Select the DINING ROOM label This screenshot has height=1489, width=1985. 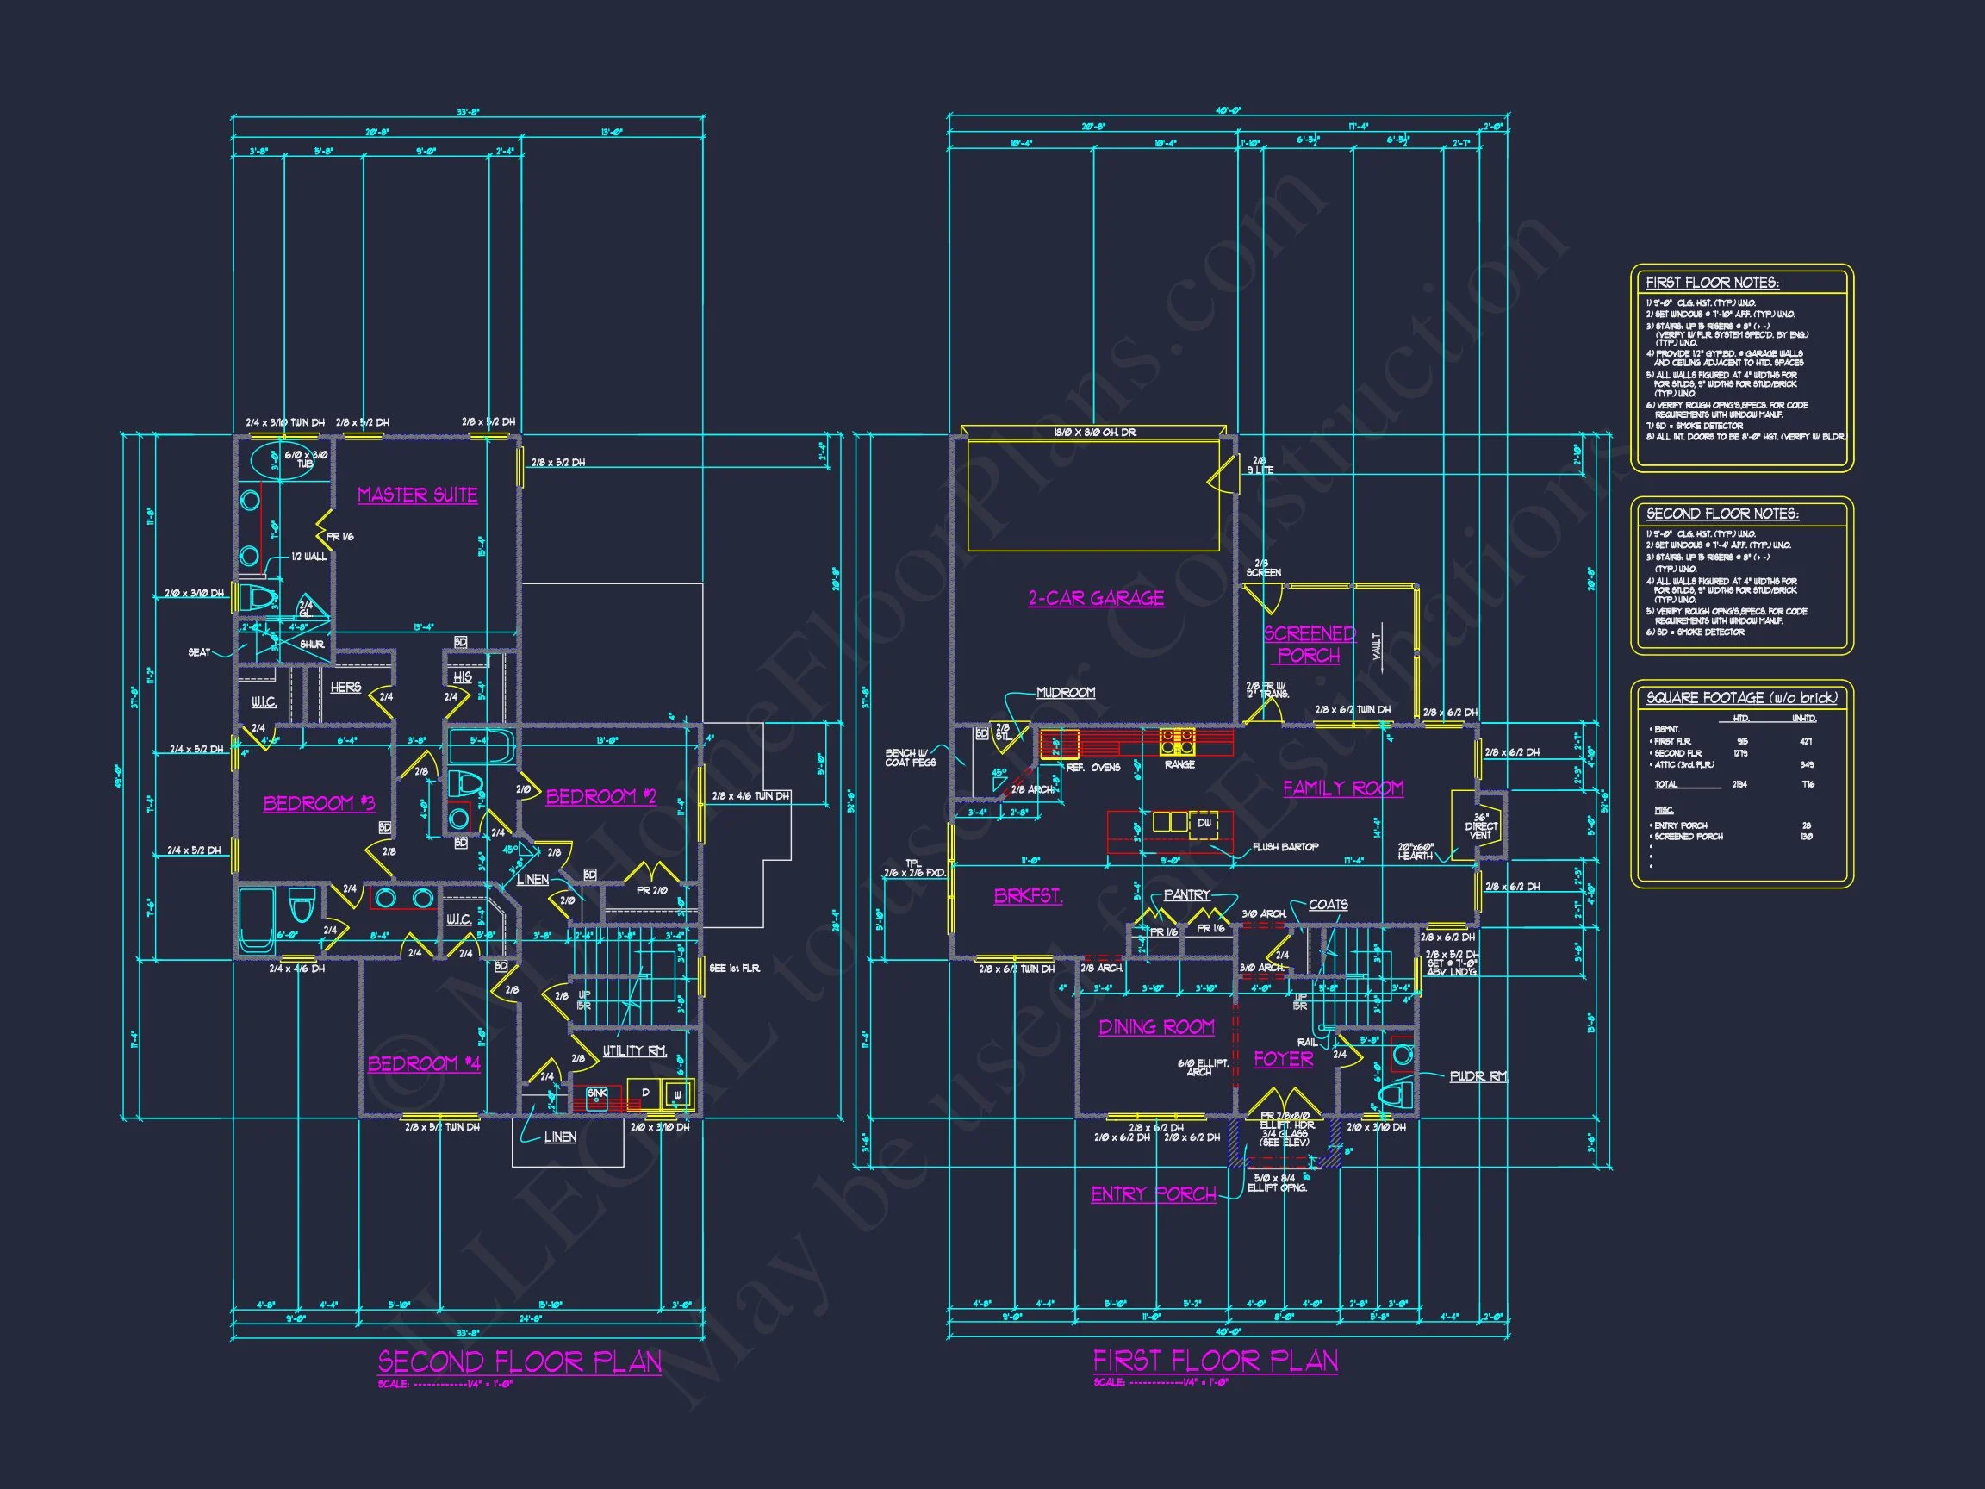coord(1156,1027)
